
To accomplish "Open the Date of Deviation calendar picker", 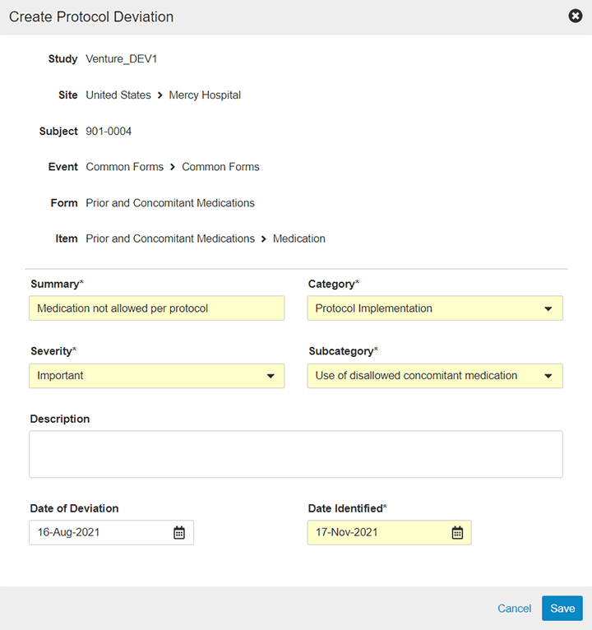I will click(x=179, y=533).
